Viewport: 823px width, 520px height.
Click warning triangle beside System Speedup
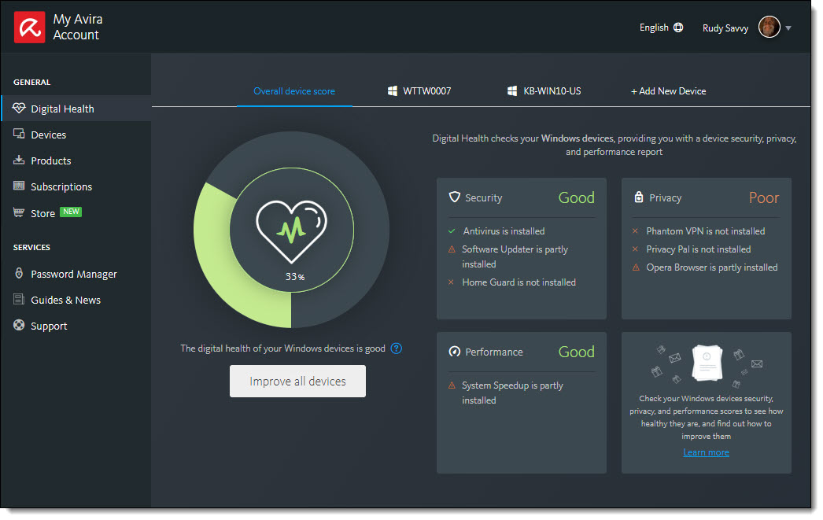(452, 385)
